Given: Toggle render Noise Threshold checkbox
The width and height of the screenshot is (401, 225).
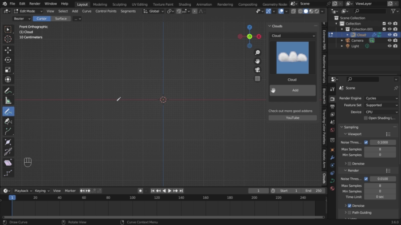Looking at the screenshot, I should click(366, 179).
